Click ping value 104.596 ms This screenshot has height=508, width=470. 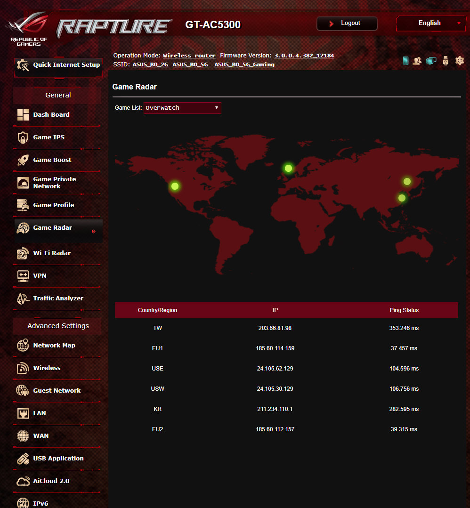pos(404,369)
